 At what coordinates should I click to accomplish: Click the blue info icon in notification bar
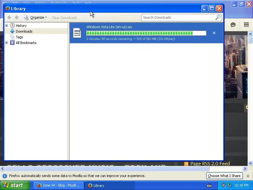[5, 176]
